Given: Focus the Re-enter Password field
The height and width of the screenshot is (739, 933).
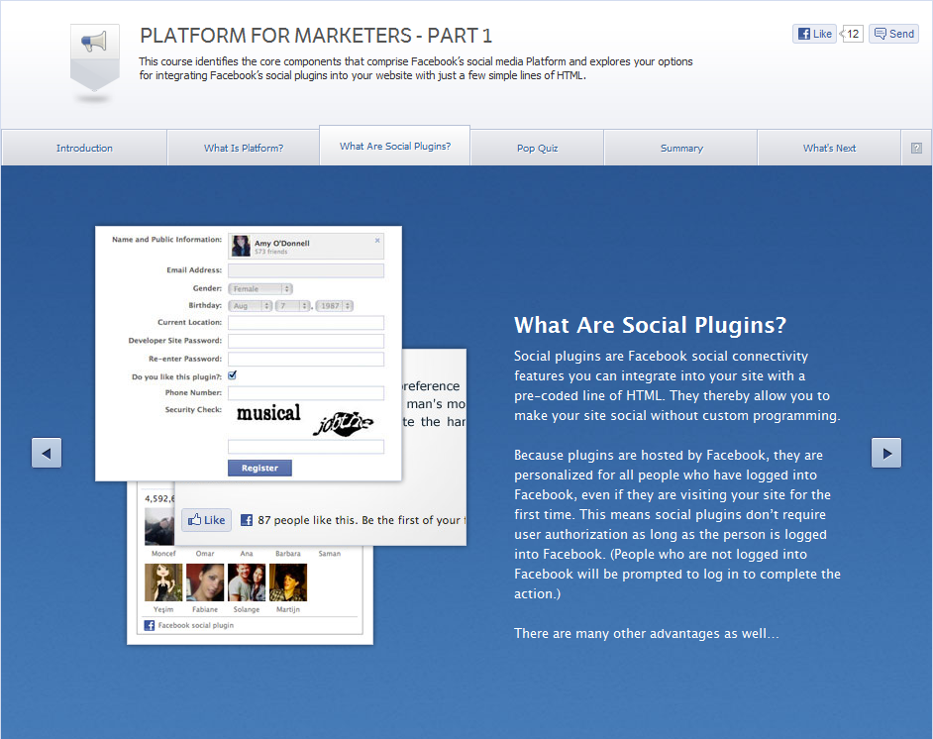Looking at the screenshot, I should (x=306, y=359).
